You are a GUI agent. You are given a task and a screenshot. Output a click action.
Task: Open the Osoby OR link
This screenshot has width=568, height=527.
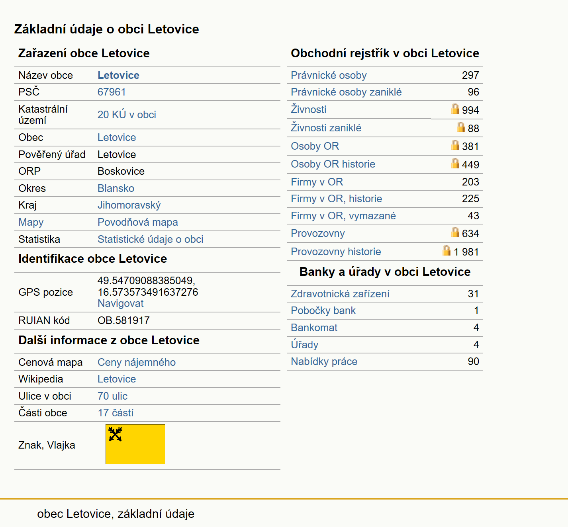tap(315, 146)
